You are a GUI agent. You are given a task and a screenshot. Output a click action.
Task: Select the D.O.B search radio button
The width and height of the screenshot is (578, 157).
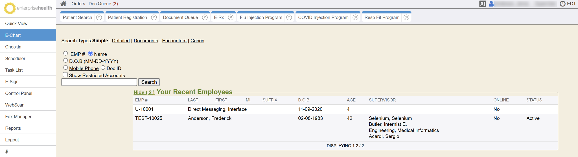click(65, 61)
